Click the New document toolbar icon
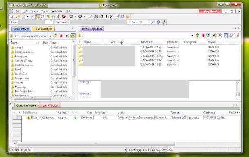Viewport: 249px width, 157px height. coord(24,16)
